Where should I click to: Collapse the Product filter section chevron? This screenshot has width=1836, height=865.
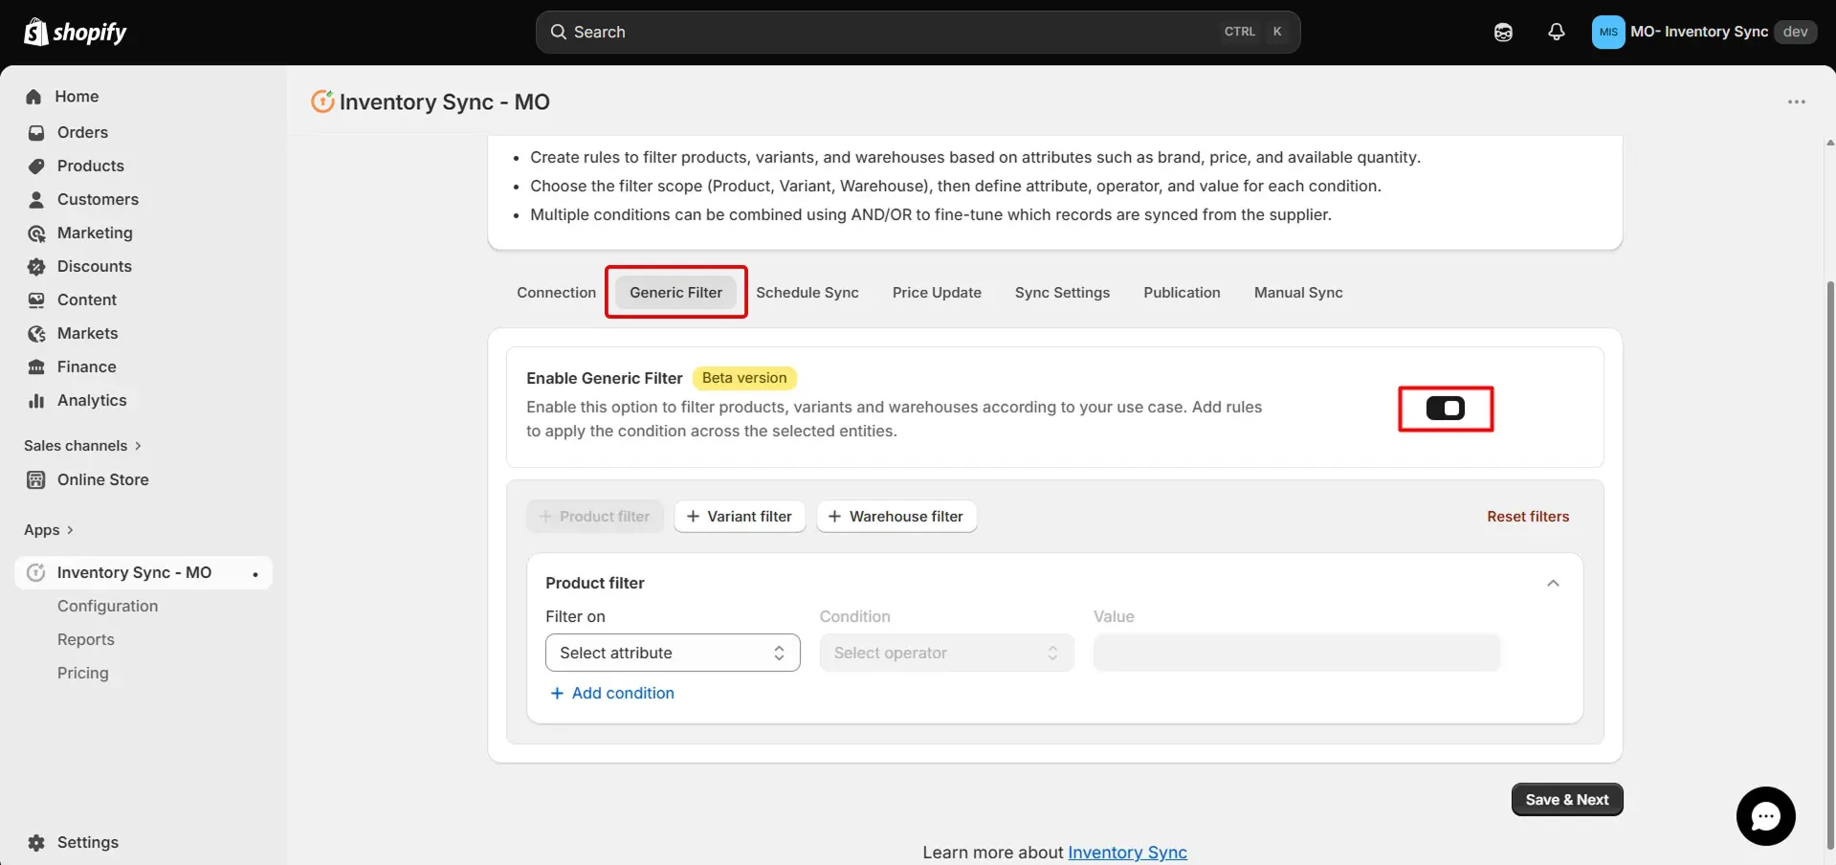(1553, 583)
